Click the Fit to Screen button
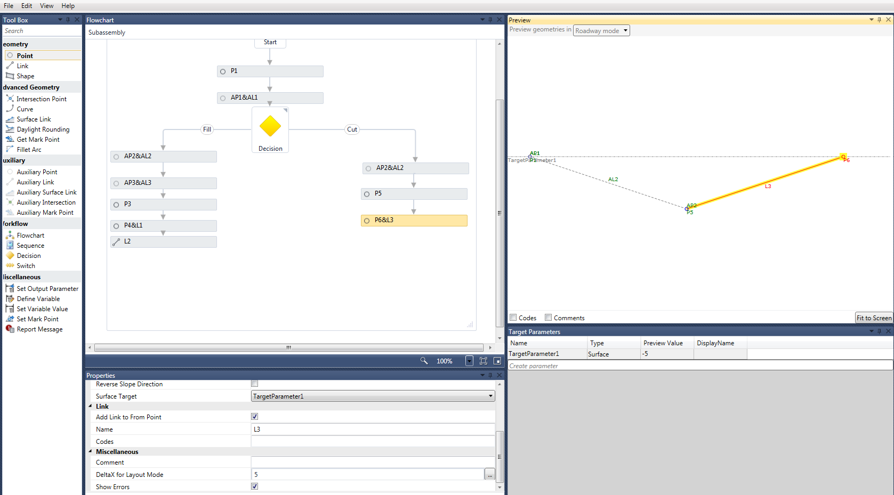Viewport: 894px width, 495px height. pyautogui.click(x=874, y=317)
